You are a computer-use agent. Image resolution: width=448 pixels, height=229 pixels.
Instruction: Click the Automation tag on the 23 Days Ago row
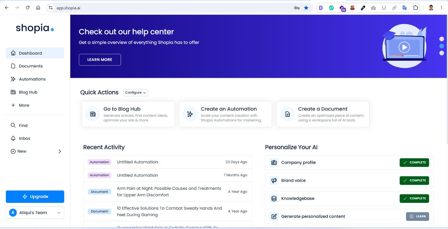tap(99, 162)
